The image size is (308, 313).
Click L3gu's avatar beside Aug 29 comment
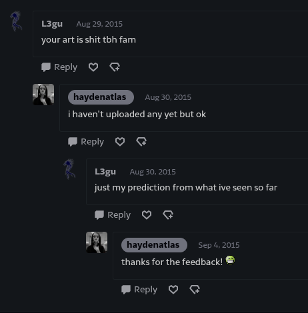click(16, 21)
